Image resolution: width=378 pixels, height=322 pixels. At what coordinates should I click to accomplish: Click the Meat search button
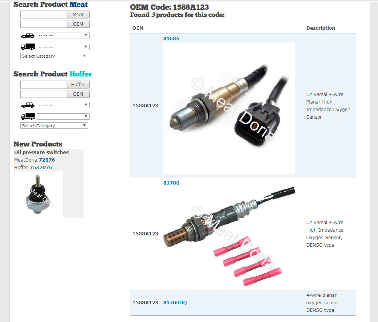[x=78, y=14]
